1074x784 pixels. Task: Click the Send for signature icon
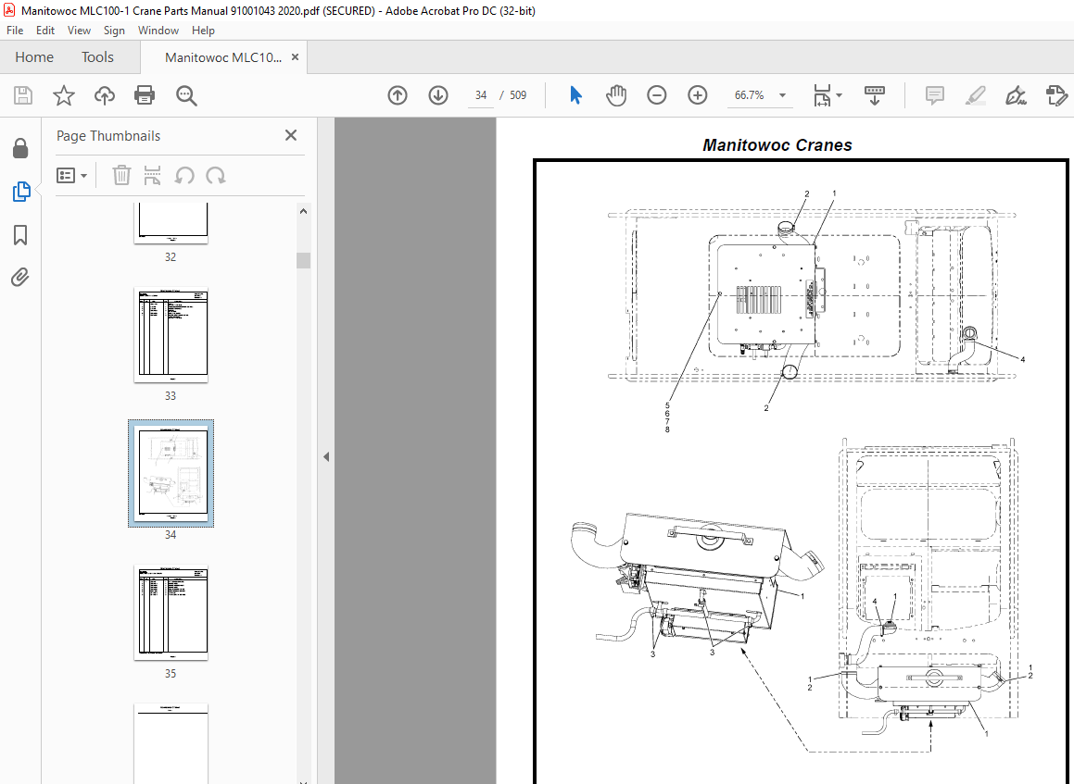click(x=1057, y=95)
